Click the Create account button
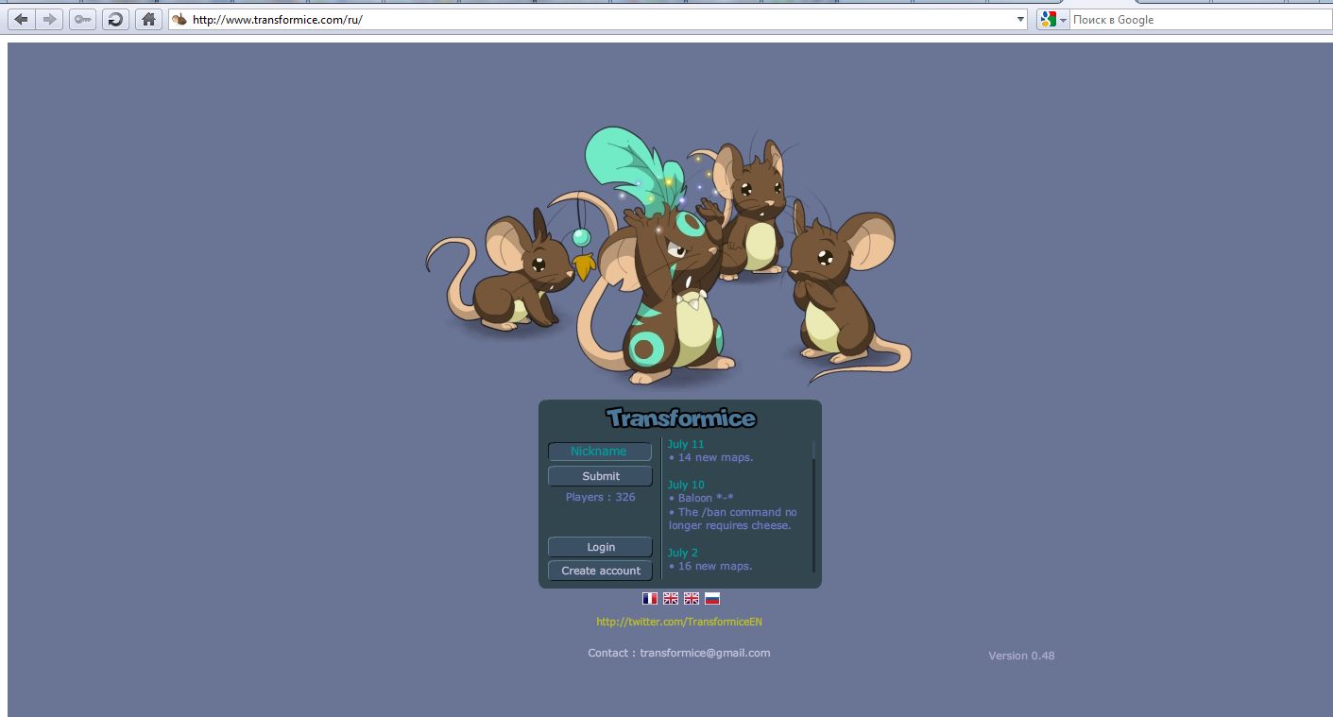1333x717 pixels. click(600, 571)
